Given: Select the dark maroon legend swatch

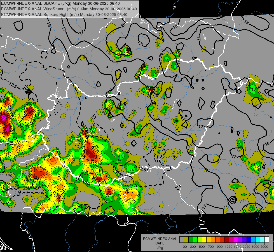Looking at the screenshot, I should pos(226,240).
